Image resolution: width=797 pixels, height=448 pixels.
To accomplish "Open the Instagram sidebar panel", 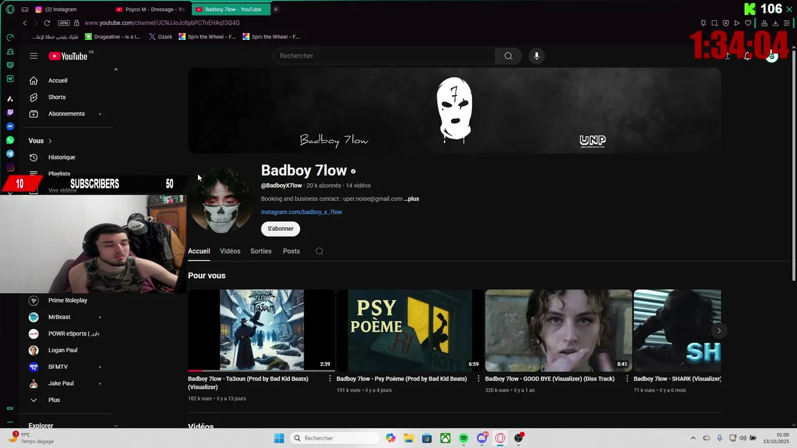I will [x=10, y=167].
